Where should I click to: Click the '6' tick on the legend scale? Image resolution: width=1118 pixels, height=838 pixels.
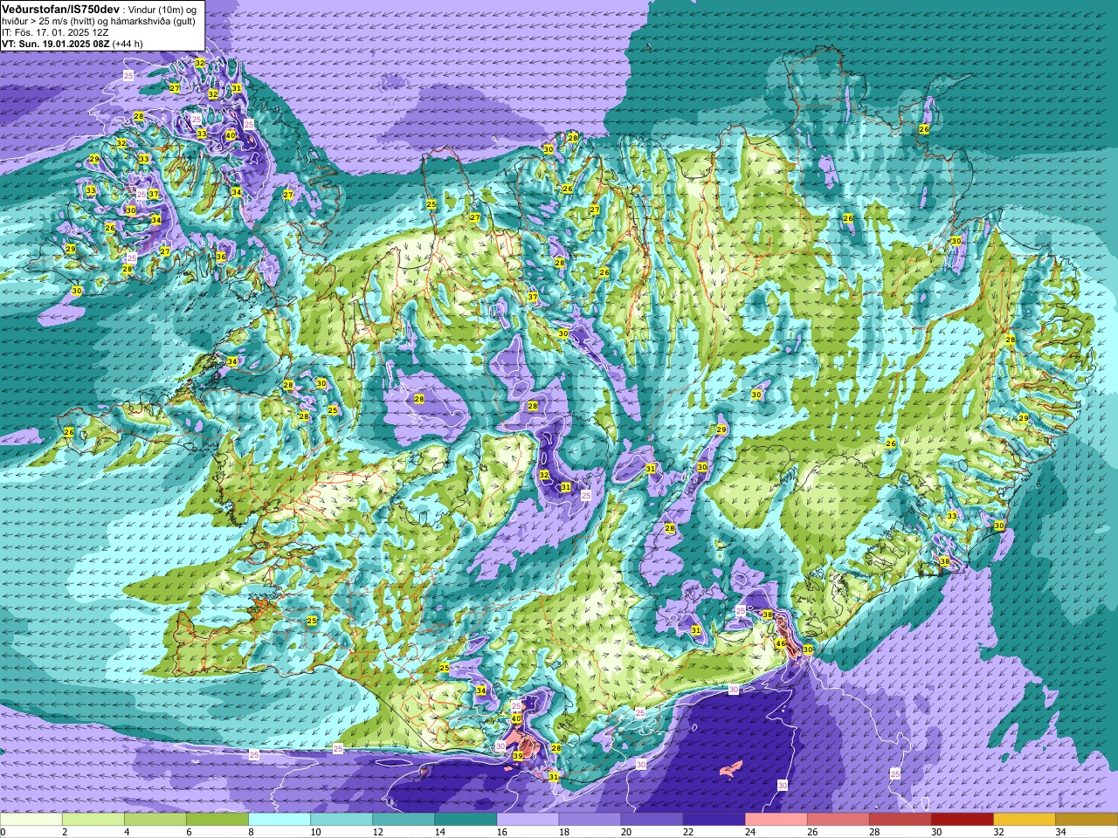coord(187,832)
